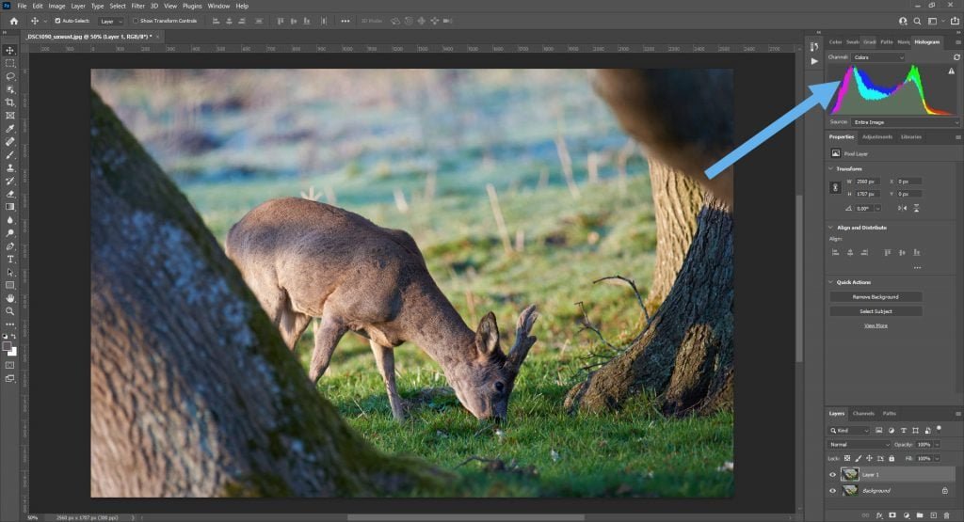Click the foreground color swatch
The height and width of the screenshot is (522, 964).
[8, 346]
